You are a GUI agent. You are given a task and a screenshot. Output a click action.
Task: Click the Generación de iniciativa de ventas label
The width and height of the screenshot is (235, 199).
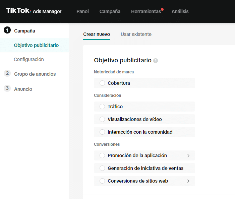(x=145, y=168)
